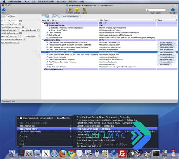Switch to table columns view mode

tap(47, 16)
